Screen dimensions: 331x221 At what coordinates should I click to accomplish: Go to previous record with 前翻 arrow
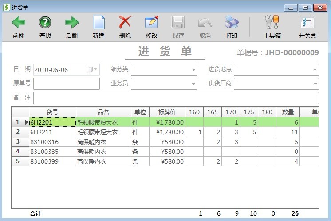point(18,23)
